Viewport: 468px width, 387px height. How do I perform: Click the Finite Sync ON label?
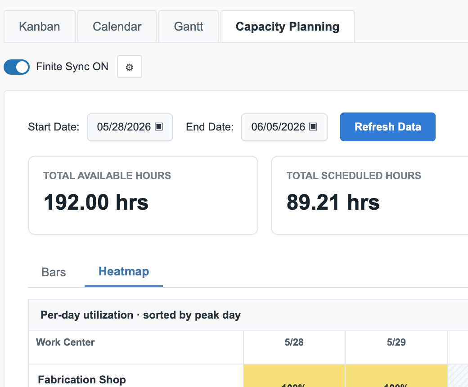[x=72, y=67]
